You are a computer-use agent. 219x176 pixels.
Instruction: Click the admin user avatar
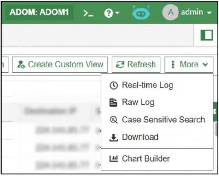(171, 12)
